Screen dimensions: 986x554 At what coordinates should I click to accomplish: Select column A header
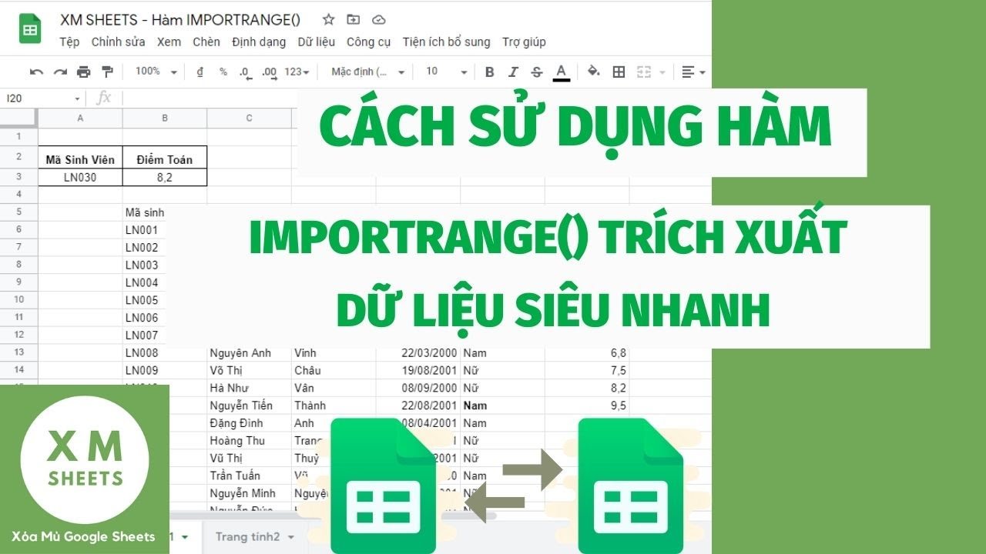click(80, 118)
